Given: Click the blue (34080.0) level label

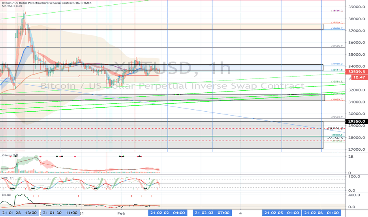Looking at the screenshot, I should click(337, 64).
